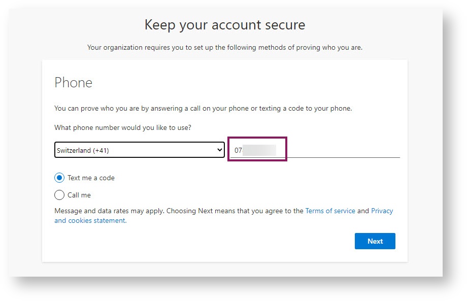Screen dimensions: 467x301
Task: Choose the "Call me" option
Action: [59, 195]
